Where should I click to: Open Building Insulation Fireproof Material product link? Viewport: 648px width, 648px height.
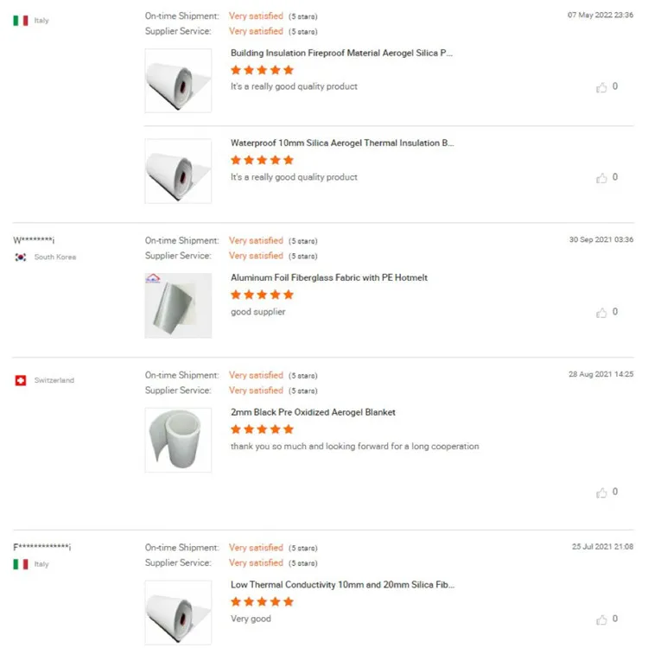point(341,53)
